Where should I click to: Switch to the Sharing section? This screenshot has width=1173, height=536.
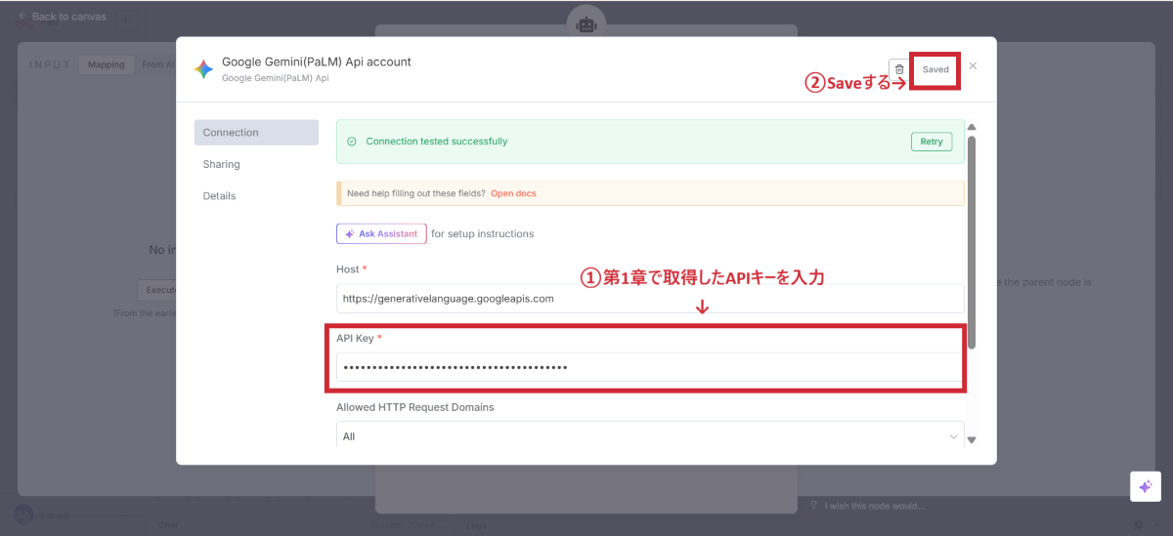222,164
